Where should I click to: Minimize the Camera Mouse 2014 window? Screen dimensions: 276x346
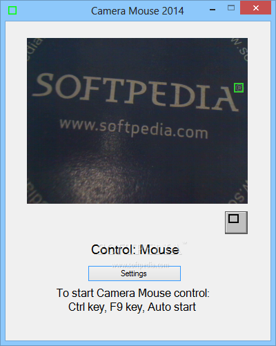tap(213, 10)
